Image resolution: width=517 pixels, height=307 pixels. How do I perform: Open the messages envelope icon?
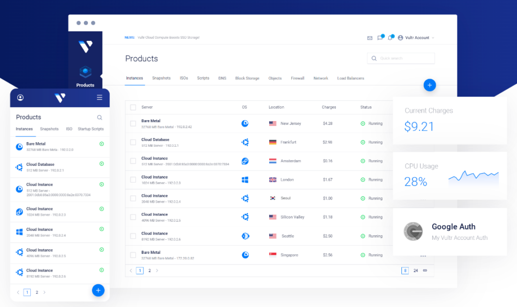click(370, 37)
